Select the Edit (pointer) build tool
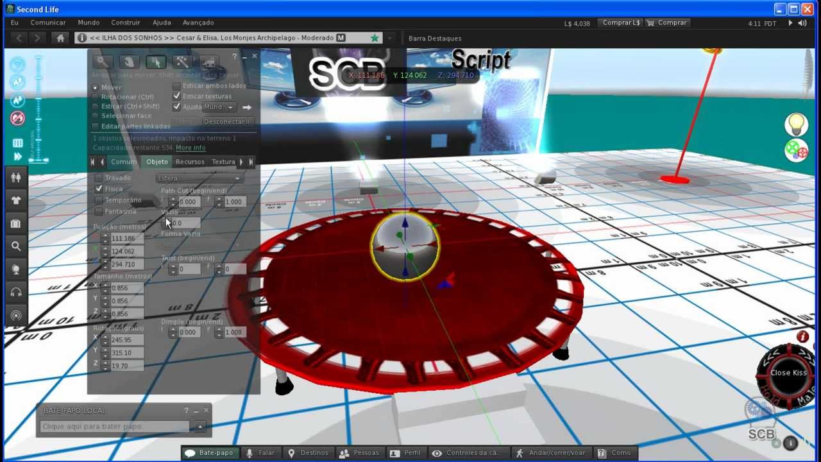 [x=156, y=62]
